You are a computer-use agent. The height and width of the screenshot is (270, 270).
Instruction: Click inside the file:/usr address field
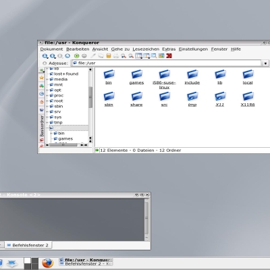[167, 63]
